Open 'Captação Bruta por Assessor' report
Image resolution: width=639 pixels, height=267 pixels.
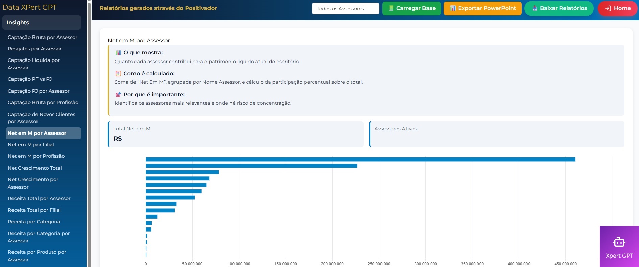(x=42, y=37)
